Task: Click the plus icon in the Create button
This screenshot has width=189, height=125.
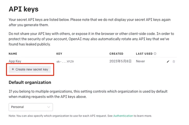Action: [x=13, y=69]
